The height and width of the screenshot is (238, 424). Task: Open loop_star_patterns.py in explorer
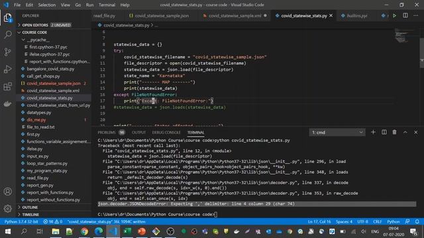pyautogui.click(x=47, y=163)
